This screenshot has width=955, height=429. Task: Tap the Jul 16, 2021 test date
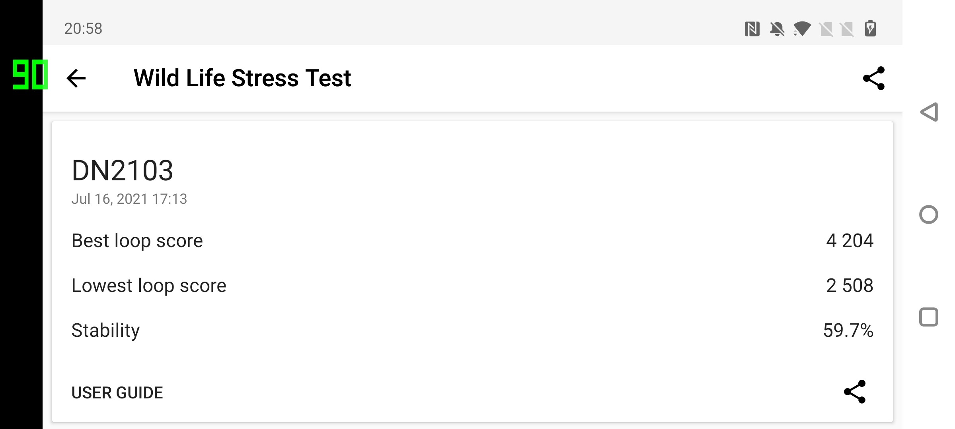point(129,199)
